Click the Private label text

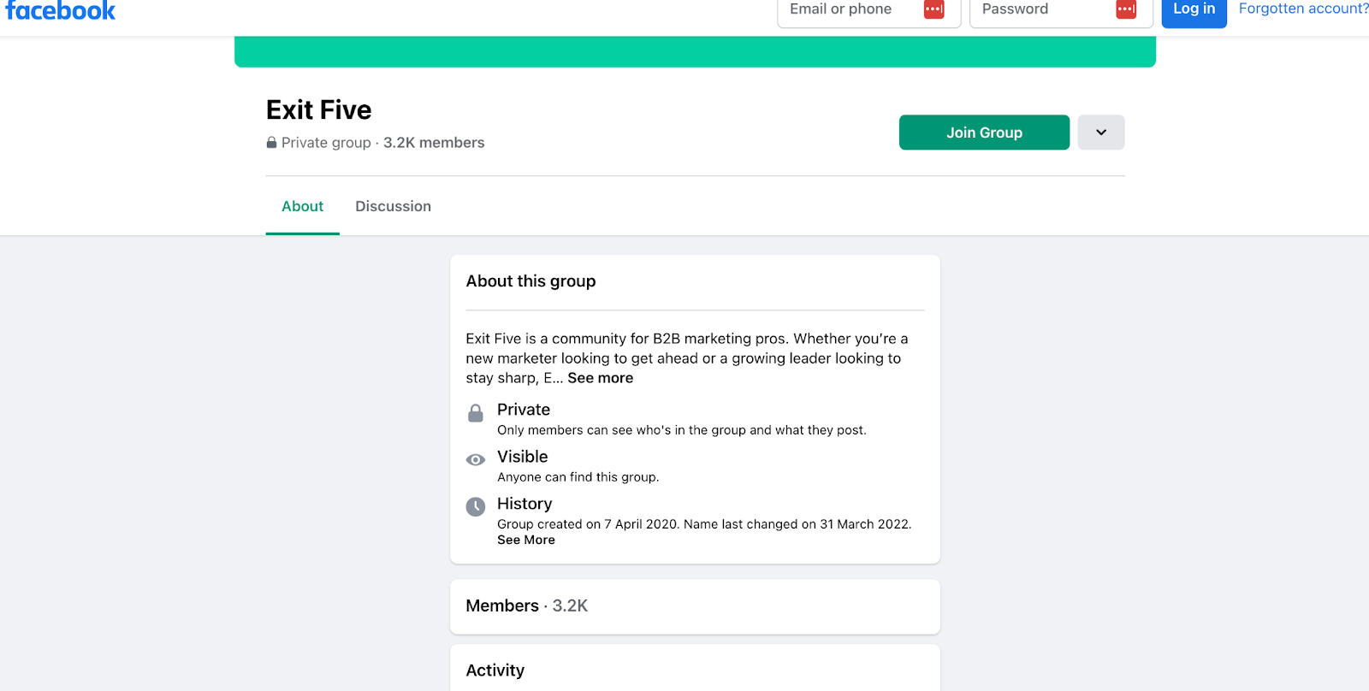(524, 410)
